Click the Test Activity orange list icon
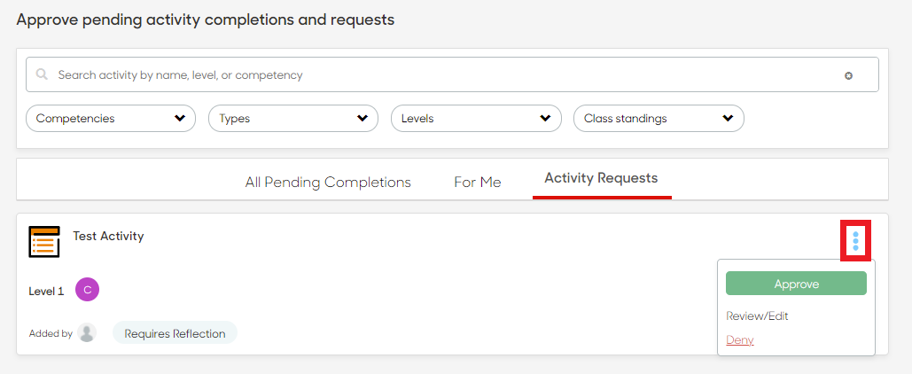 [x=44, y=241]
